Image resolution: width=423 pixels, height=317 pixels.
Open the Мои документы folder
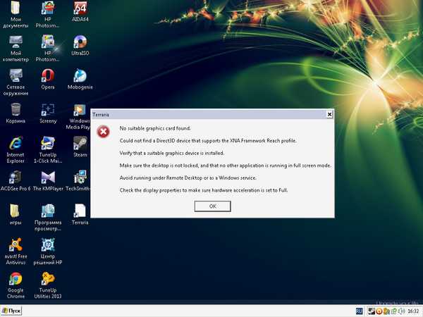coord(16,15)
